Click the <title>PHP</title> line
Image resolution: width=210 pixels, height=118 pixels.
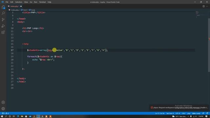coord(33,12)
